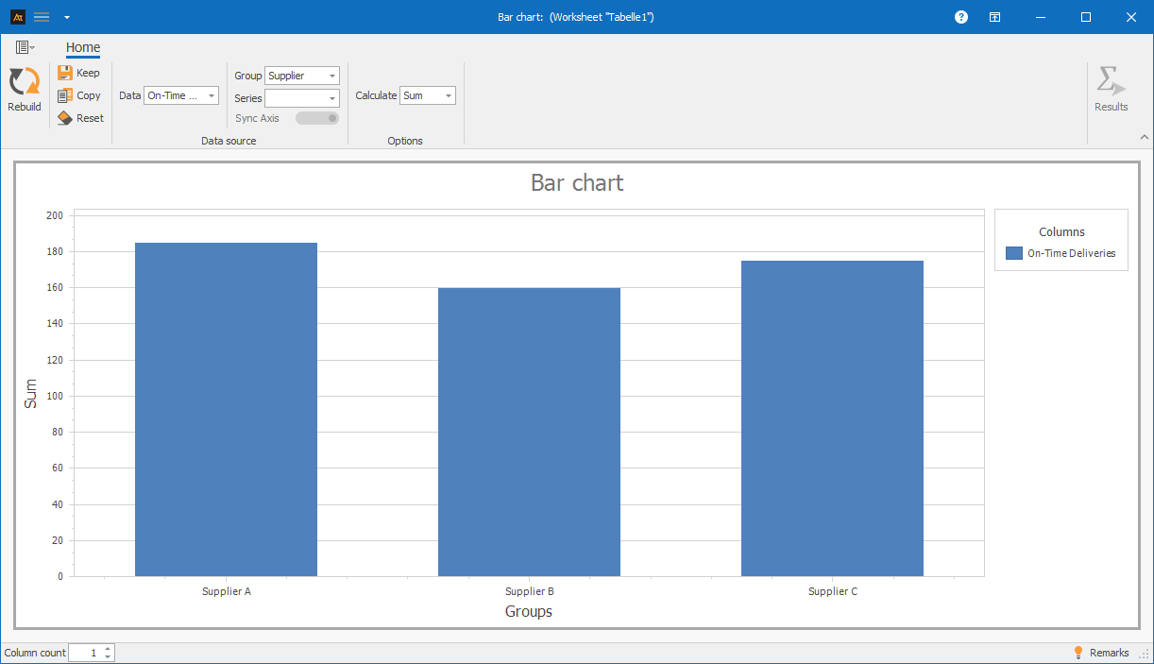Select the Home ribbon tab

pos(83,47)
